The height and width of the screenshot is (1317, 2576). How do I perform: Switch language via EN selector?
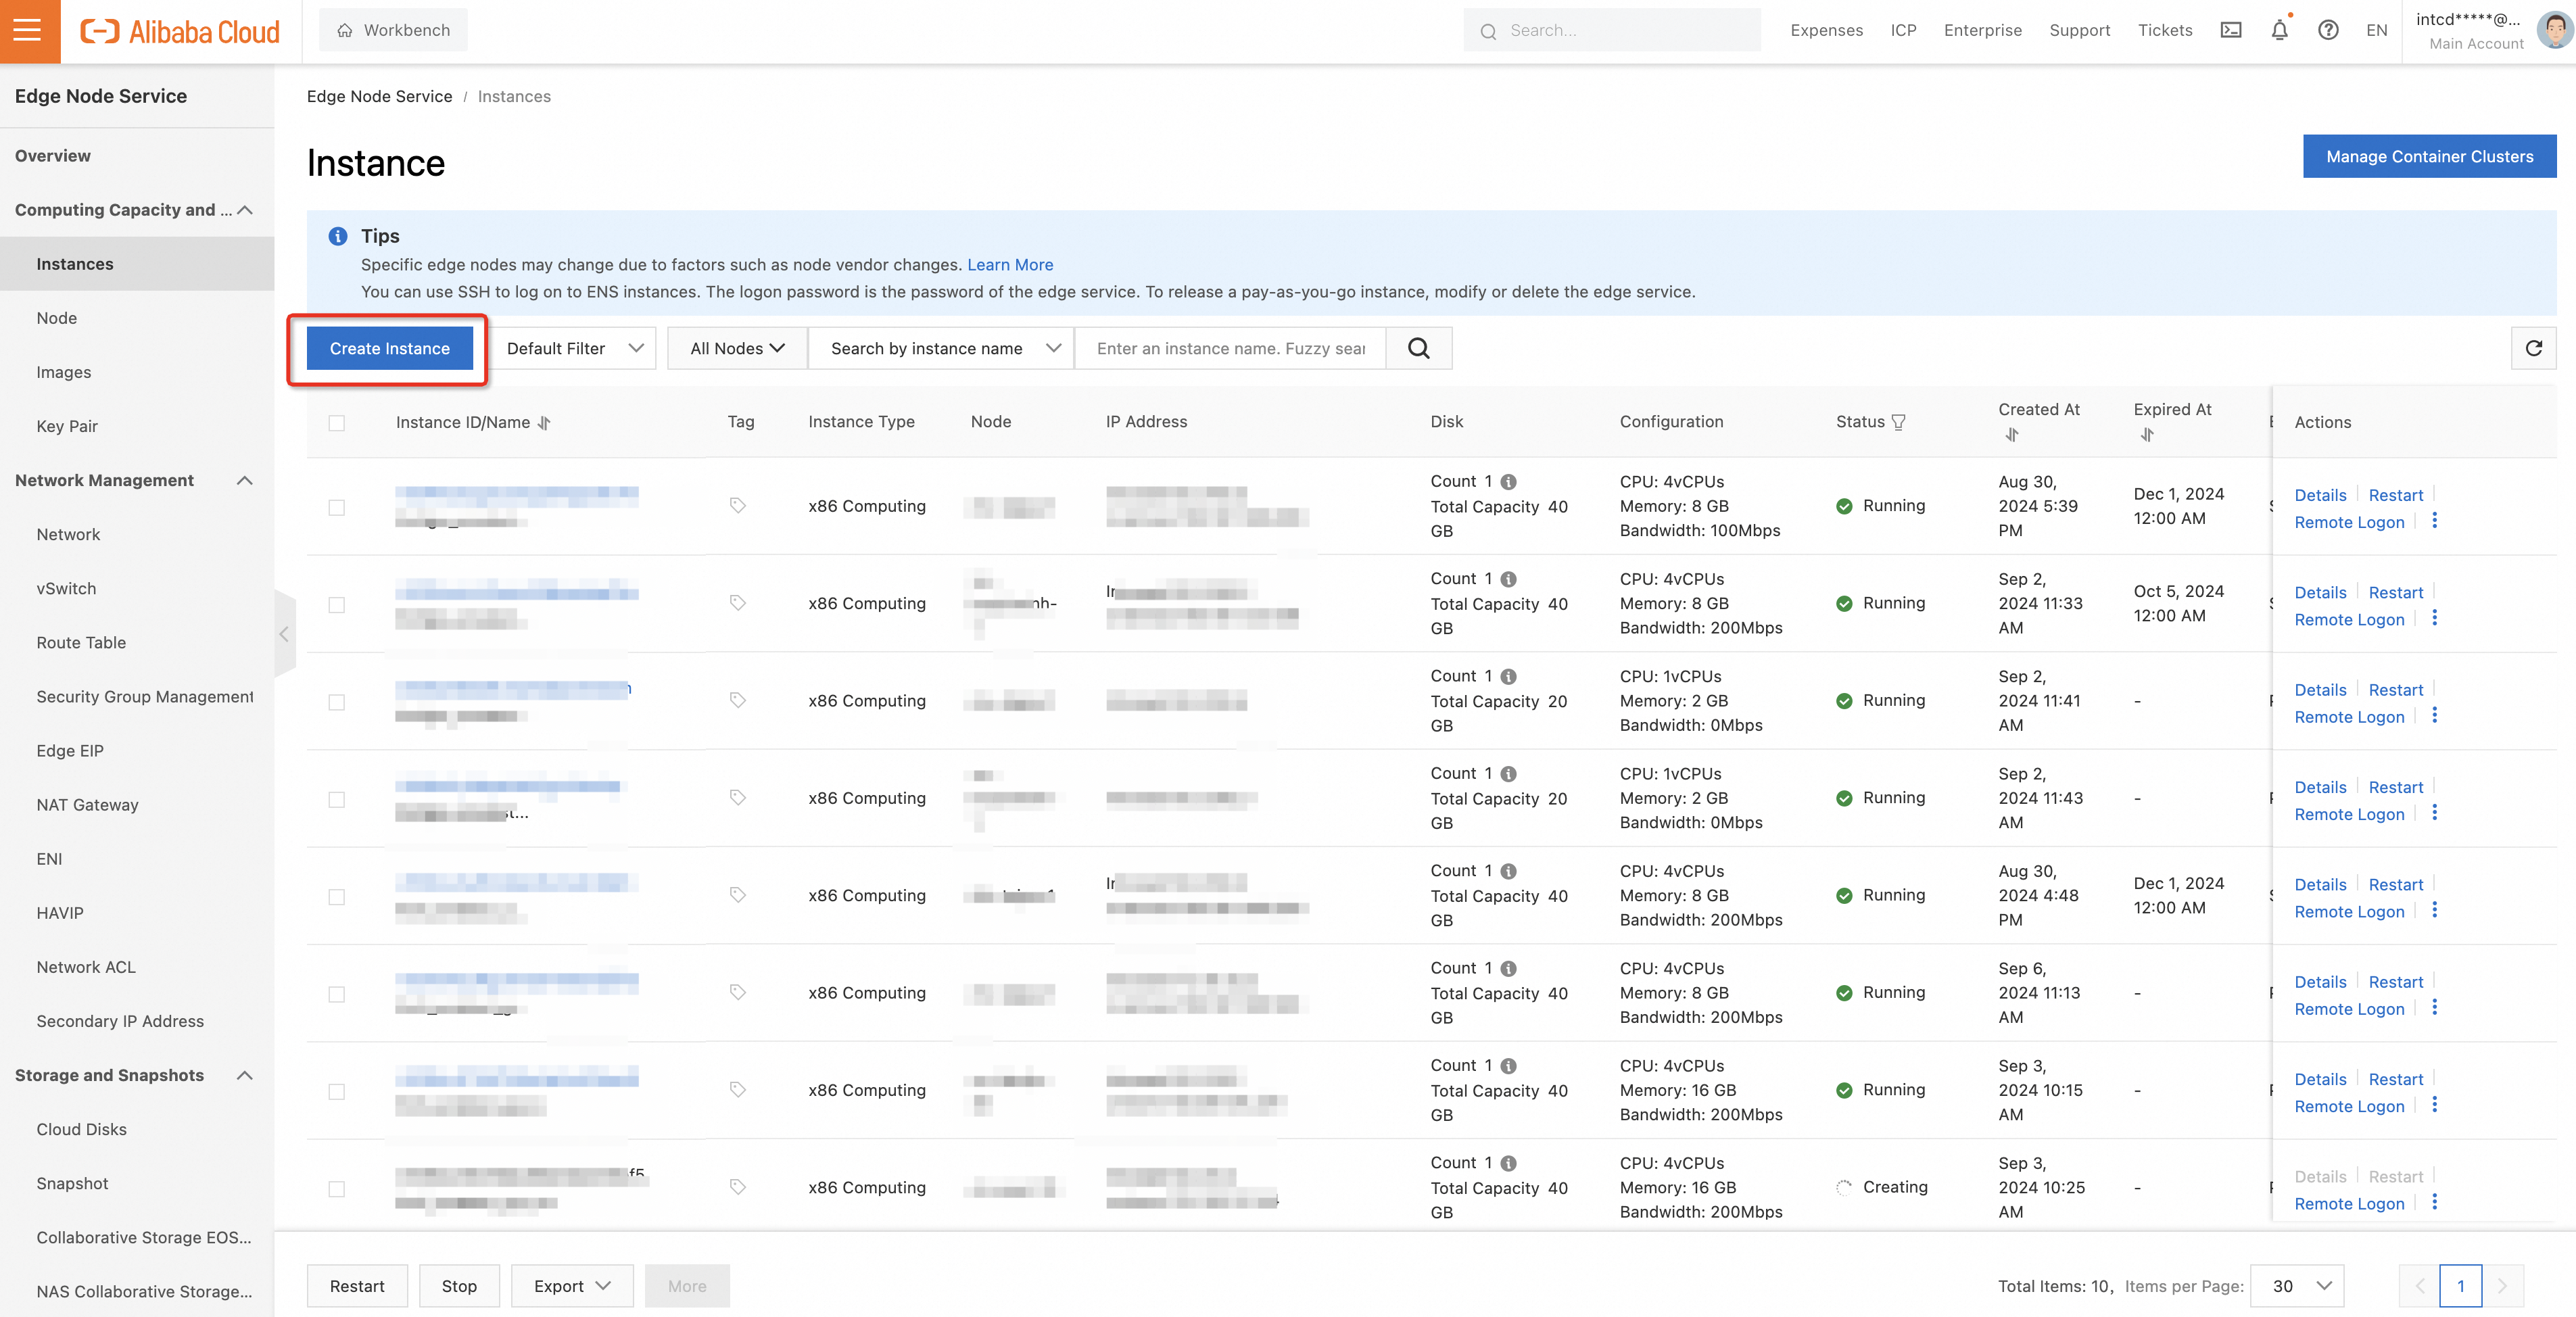click(2377, 30)
